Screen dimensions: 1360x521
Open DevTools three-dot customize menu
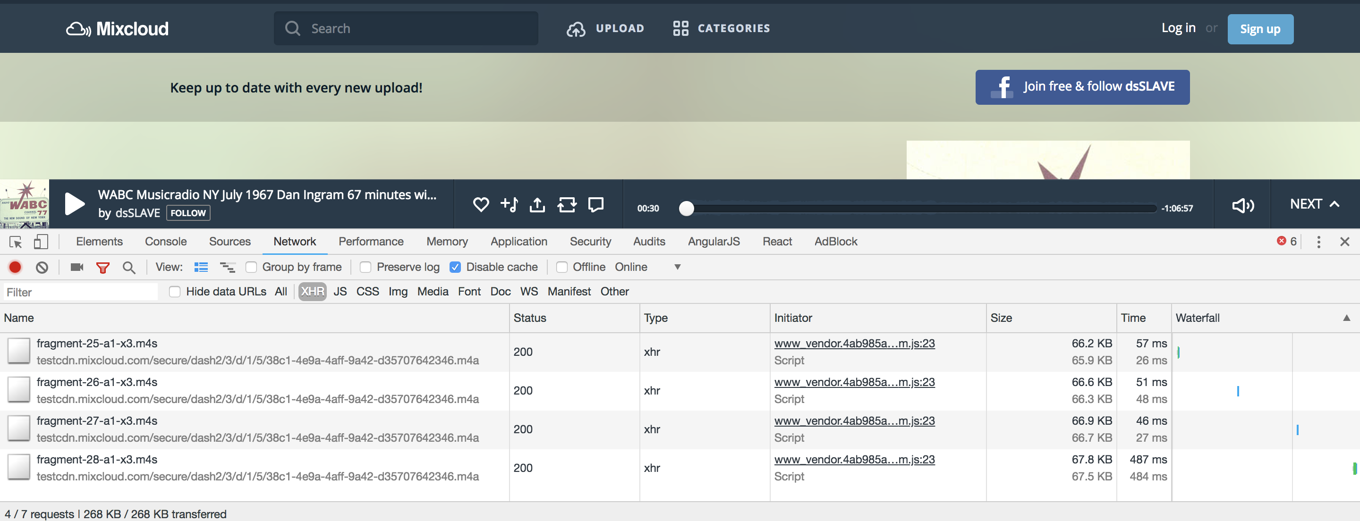pyautogui.click(x=1318, y=242)
